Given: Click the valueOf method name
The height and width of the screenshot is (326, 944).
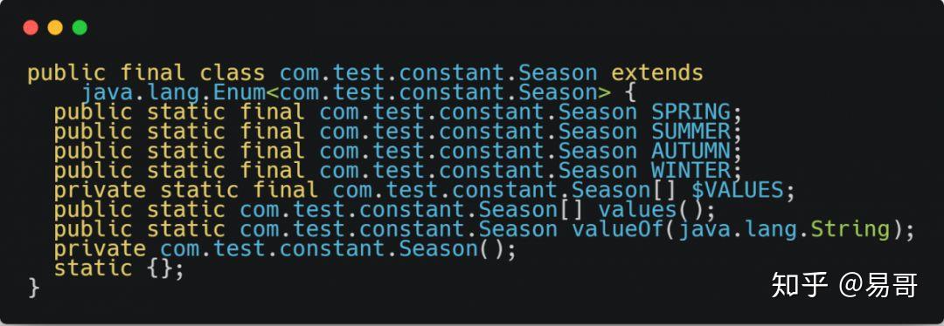Looking at the screenshot, I should tap(618, 229).
